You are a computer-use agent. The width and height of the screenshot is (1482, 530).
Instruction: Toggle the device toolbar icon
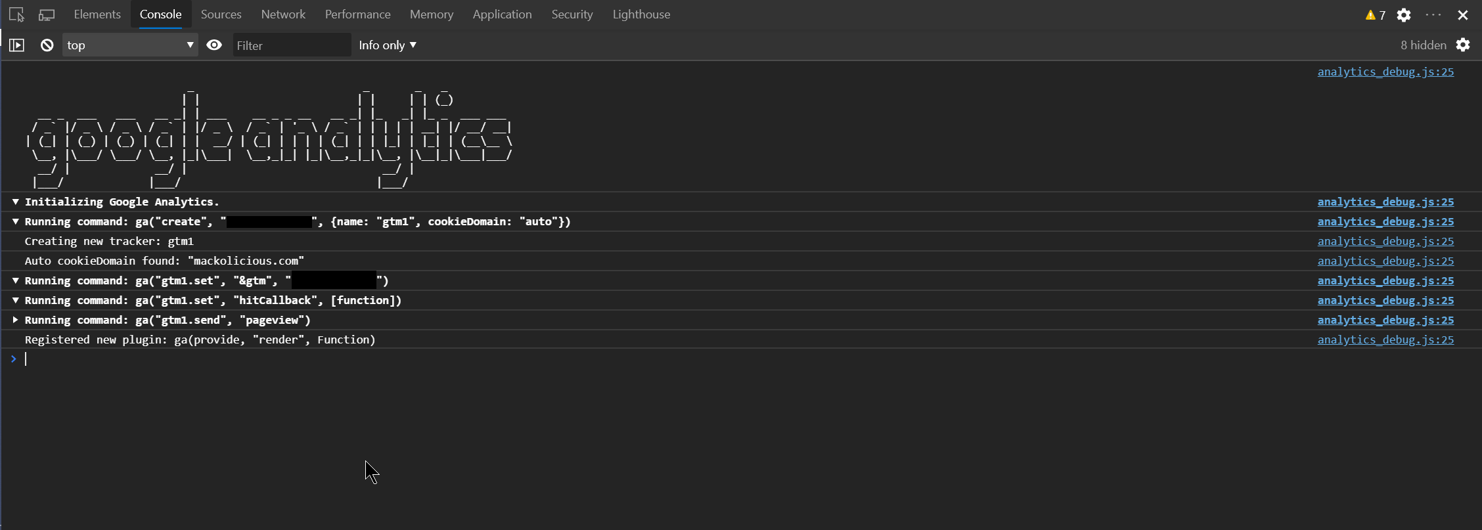coord(47,14)
